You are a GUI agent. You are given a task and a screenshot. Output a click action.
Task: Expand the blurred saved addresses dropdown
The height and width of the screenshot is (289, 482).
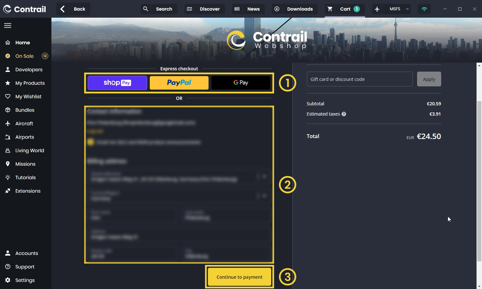click(264, 176)
